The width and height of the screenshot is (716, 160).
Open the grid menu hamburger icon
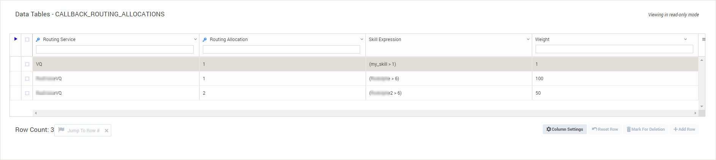tap(703, 40)
